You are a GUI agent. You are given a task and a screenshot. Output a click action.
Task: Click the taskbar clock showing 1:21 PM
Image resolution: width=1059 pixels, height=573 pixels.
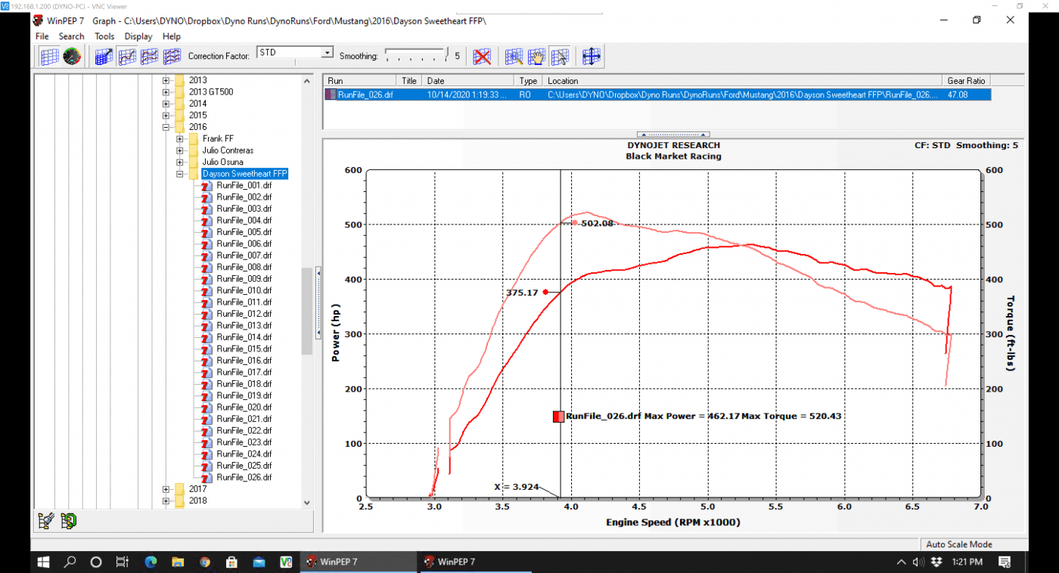point(968,562)
